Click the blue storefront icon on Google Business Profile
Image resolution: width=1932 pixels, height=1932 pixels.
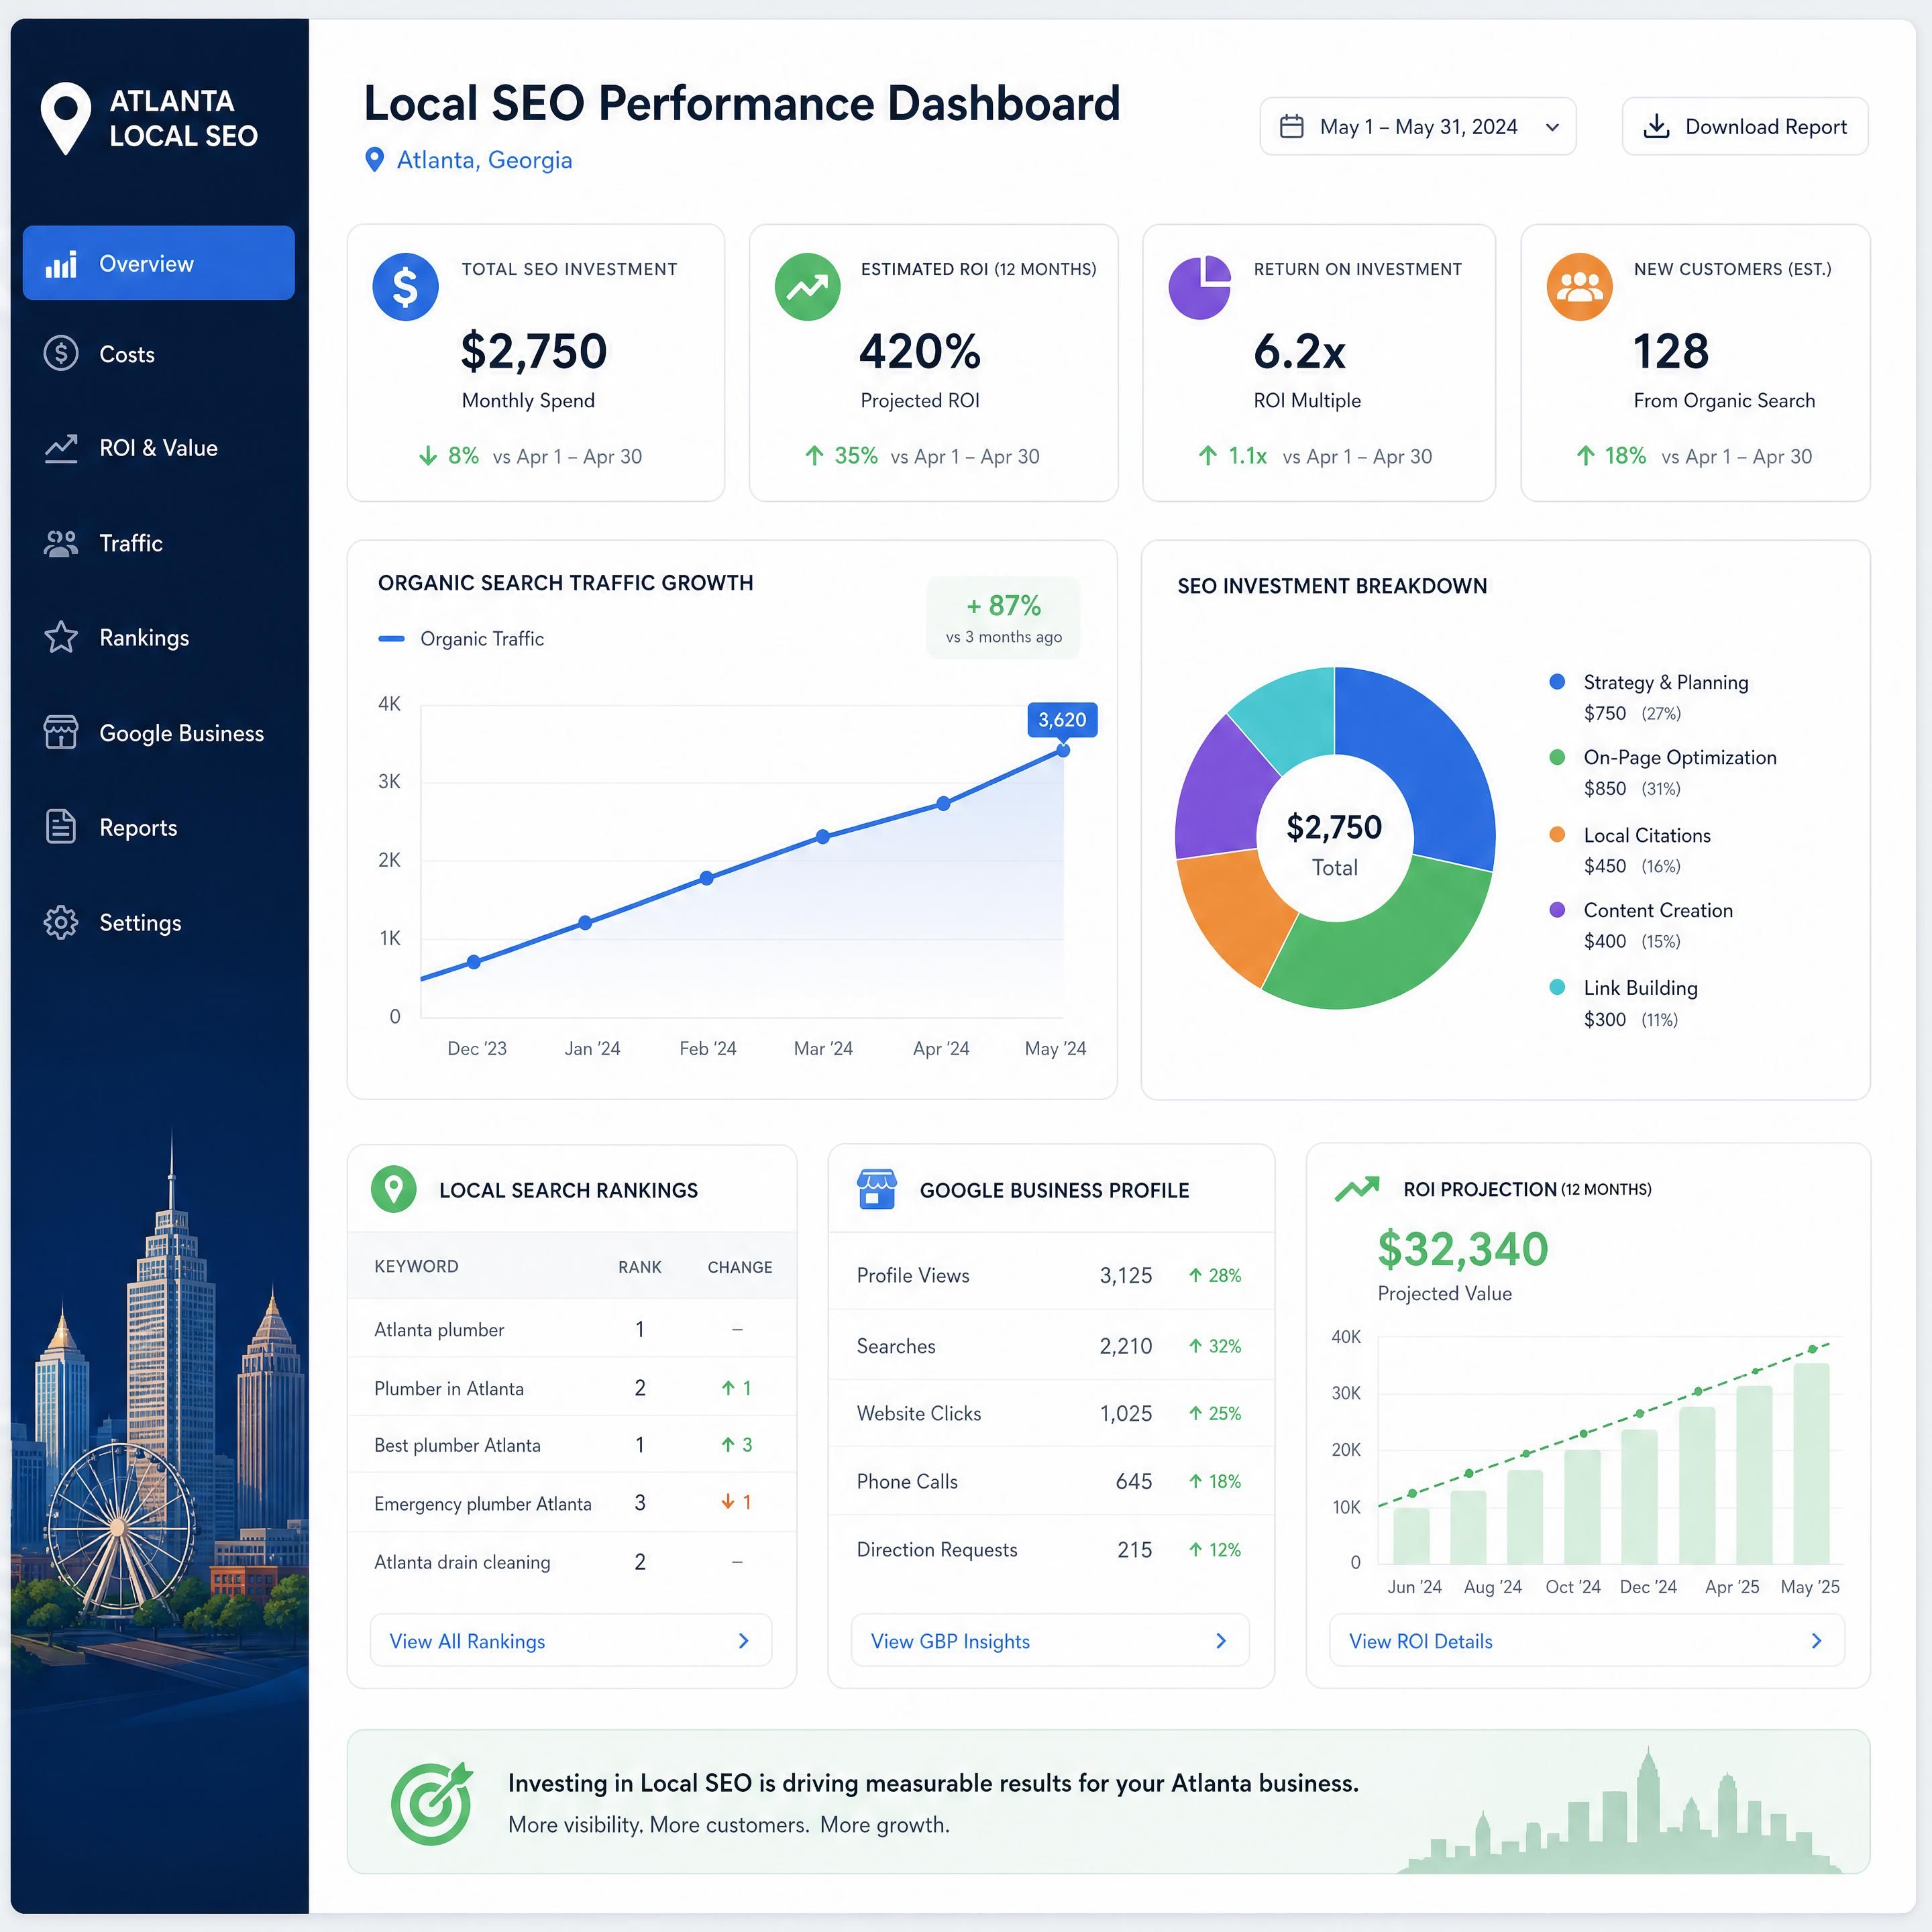click(x=876, y=1189)
